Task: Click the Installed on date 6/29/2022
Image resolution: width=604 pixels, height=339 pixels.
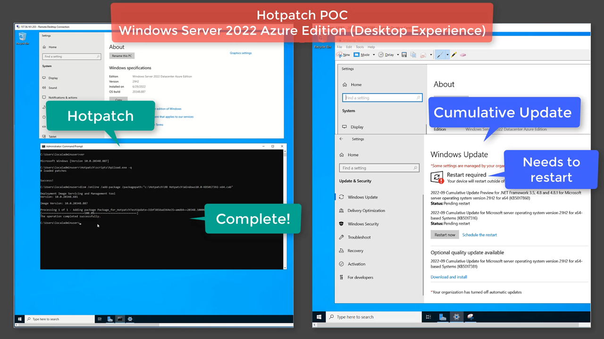Action: [138, 87]
